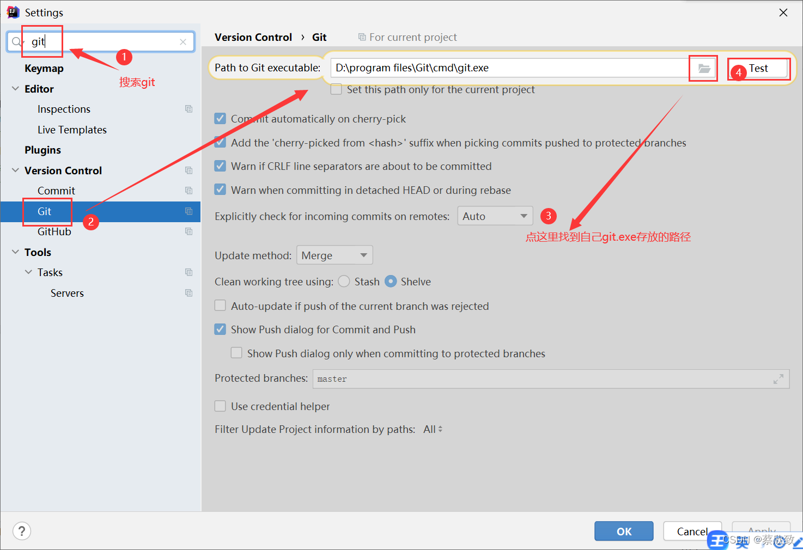
Task: Enable Show Push dialog only for protected branches
Action: click(x=236, y=353)
